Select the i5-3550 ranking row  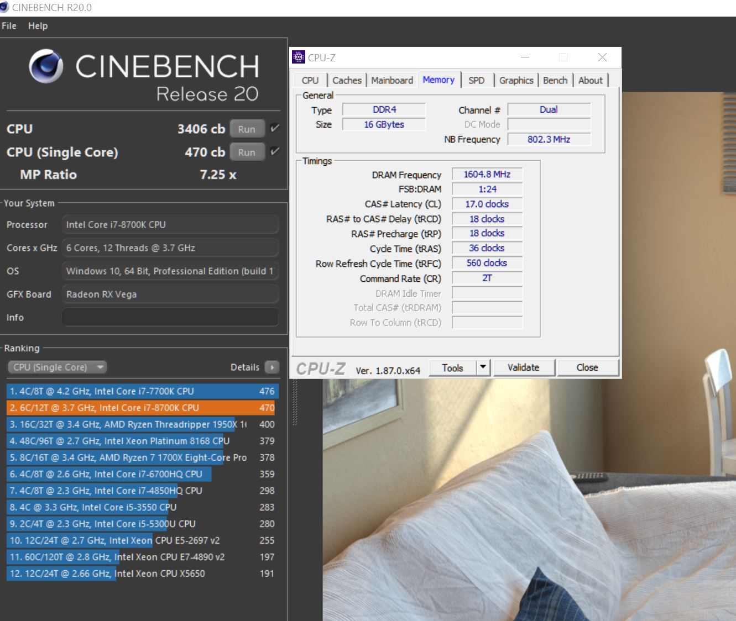pos(143,507)
